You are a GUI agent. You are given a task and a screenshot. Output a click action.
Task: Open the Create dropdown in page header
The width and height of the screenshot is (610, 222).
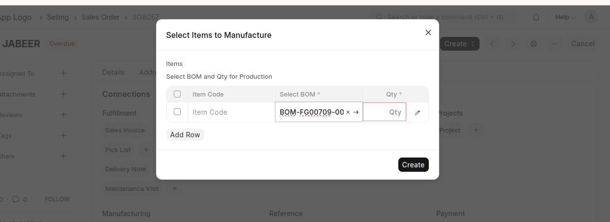click(x=459, y=44)
